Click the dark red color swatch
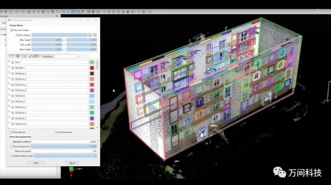The width and height of the screenshot is (331, 185). coord(92,68)
